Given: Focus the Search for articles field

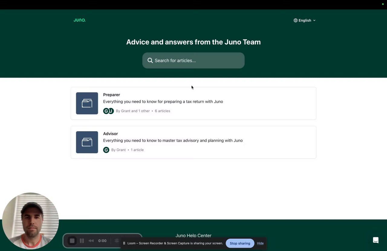Looking at the screenshot, I should pos(193,60).
